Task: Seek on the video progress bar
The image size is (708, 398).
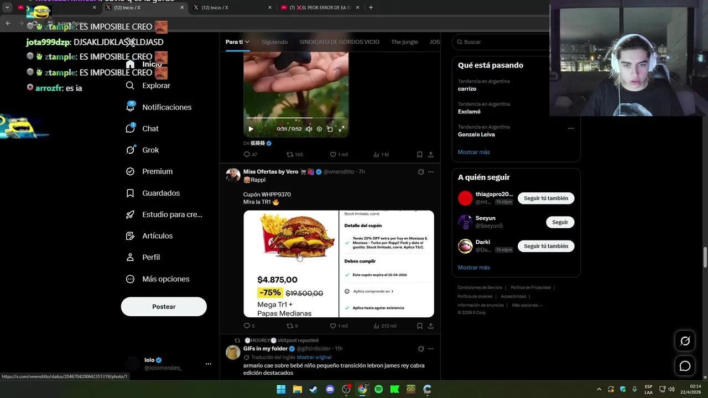Action: [x=296, y=118]
